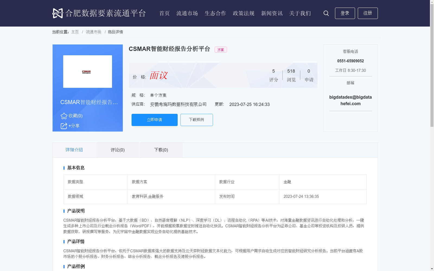Click the star favorite icon
434x271 pixels.
point(64,116)
